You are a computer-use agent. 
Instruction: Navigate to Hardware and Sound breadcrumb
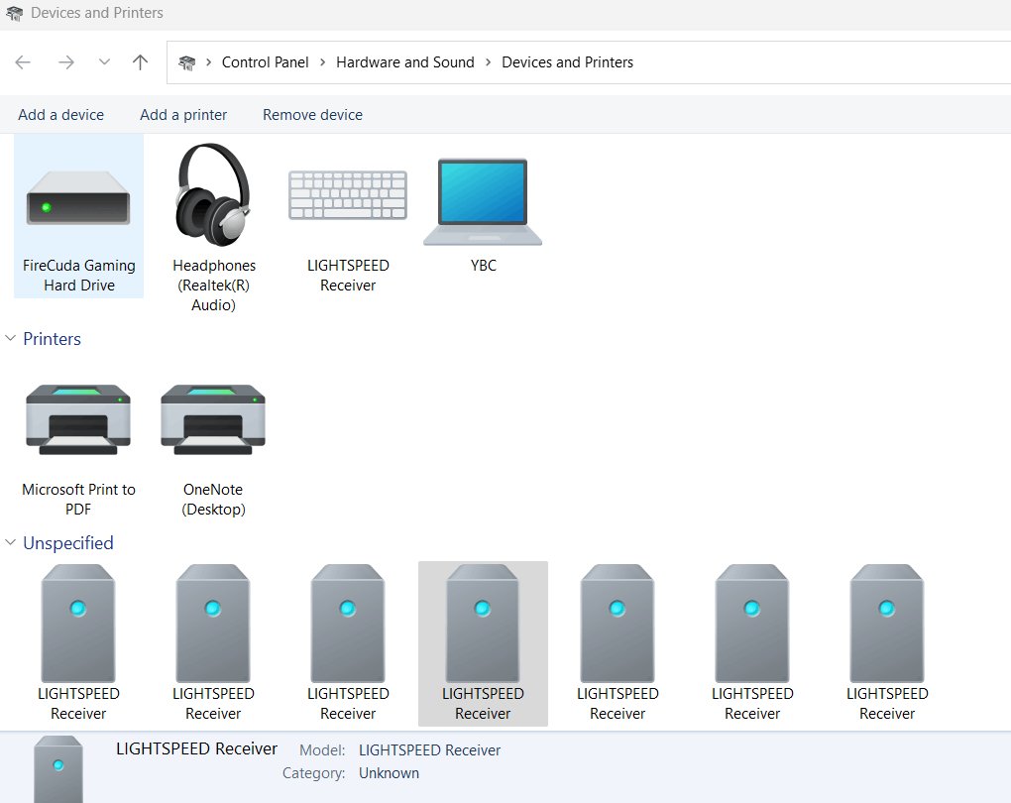pyautogui.click(x=405, y=61)
